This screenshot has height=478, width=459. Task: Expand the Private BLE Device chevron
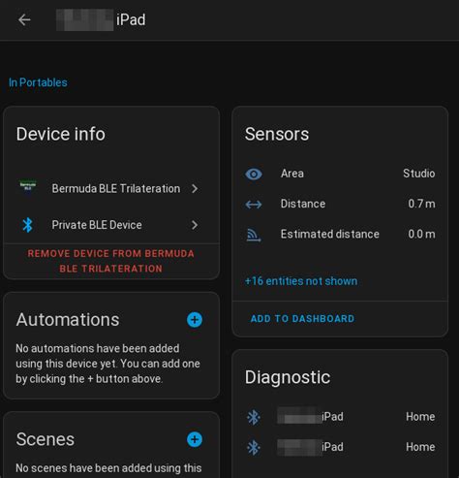point(195,225)
